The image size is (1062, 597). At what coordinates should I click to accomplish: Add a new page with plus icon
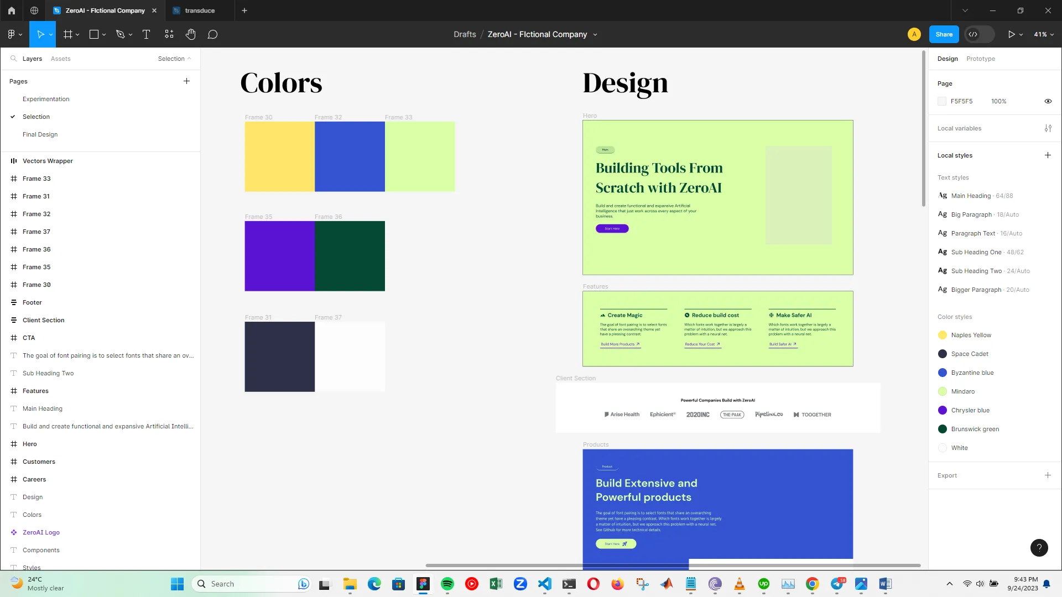coord(186,81)
